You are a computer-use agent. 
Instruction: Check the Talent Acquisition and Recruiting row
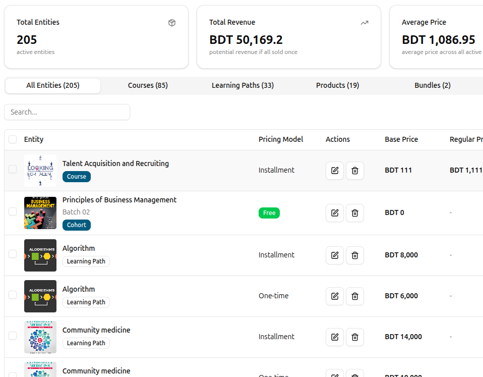[x=13, y=169]
